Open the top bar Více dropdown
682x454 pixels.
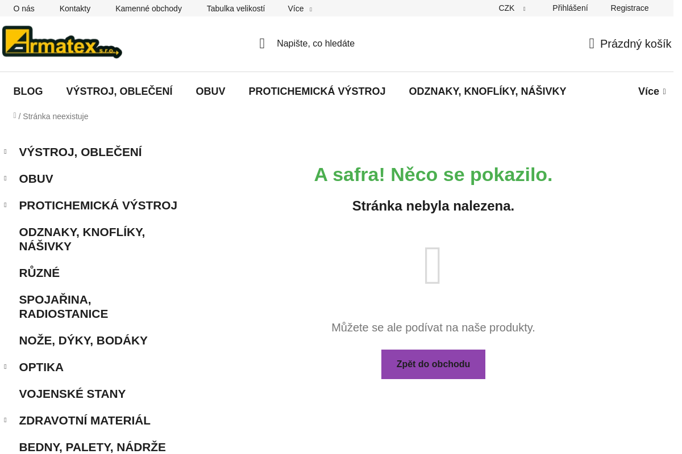coord(300,9)
